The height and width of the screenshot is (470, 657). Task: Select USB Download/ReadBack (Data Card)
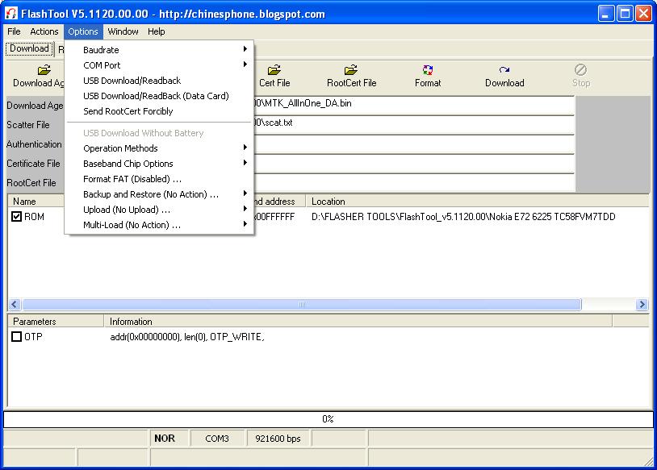(x=159, y=96)
